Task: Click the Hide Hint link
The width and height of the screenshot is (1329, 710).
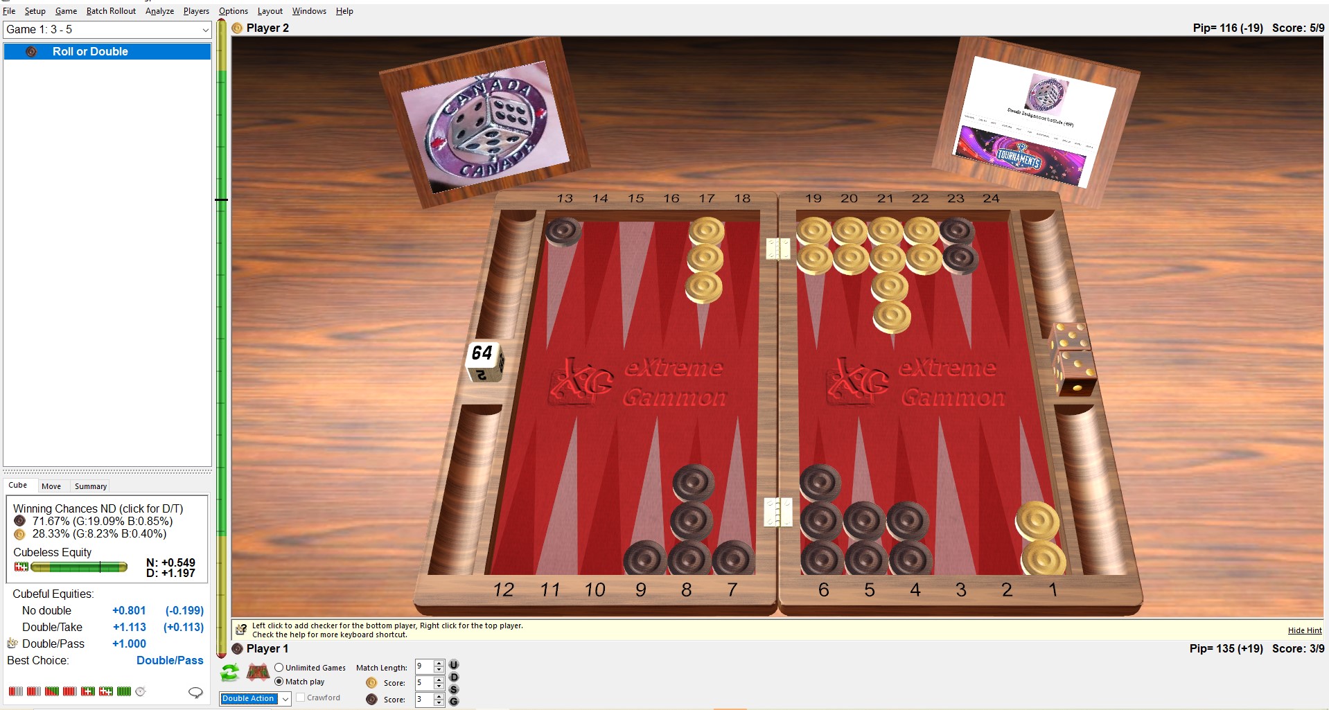Action: tap(1304, 630)
